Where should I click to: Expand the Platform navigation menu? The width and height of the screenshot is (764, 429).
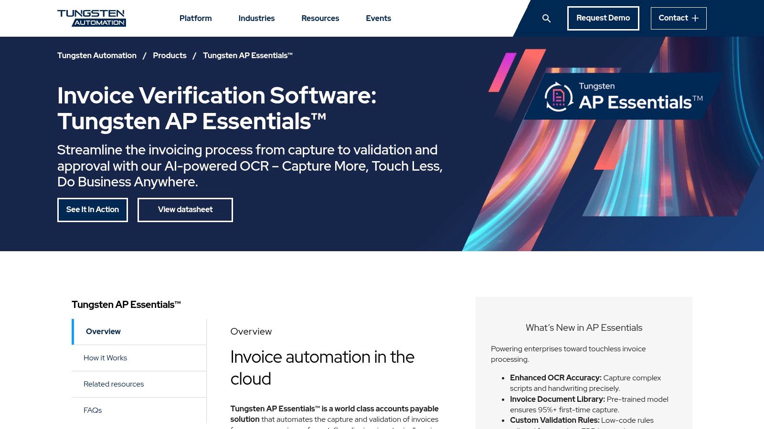(195, 18)
